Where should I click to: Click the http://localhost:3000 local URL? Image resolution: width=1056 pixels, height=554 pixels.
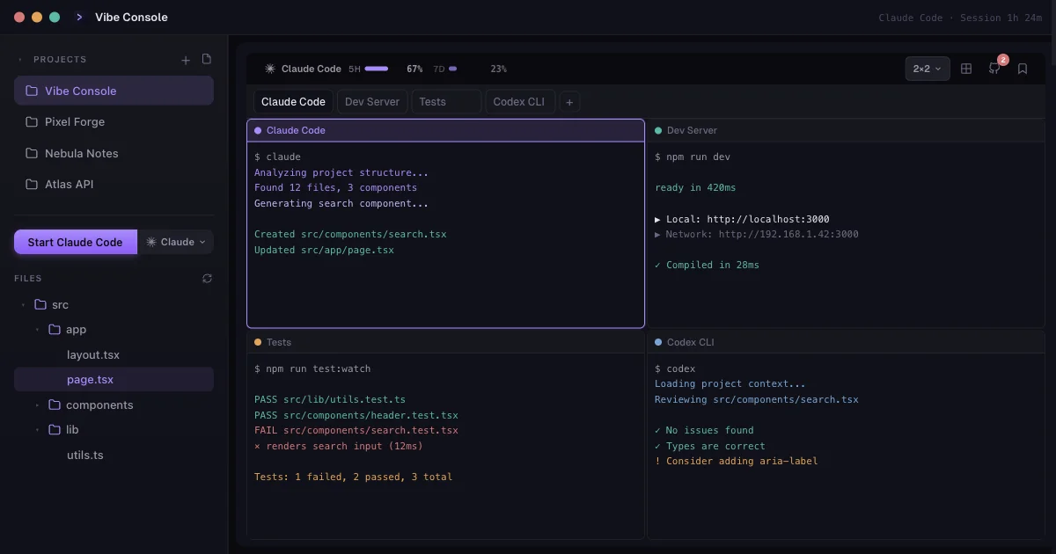[768, 219]
